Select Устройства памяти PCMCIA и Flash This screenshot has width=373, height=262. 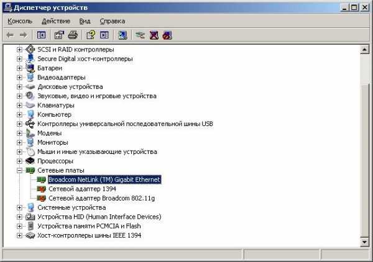89,226
